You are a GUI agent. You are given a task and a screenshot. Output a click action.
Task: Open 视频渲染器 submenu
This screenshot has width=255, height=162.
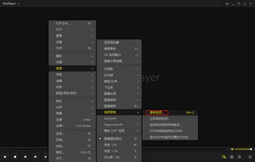pos(119,42)
